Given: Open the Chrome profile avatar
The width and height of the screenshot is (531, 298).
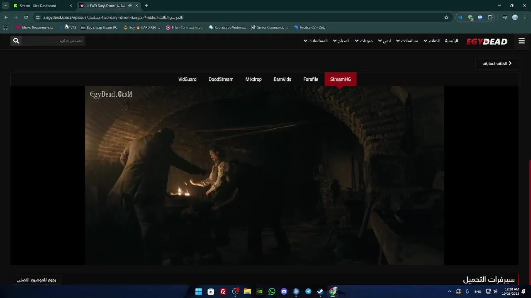Looking at the screenshot, I should 515,17.
